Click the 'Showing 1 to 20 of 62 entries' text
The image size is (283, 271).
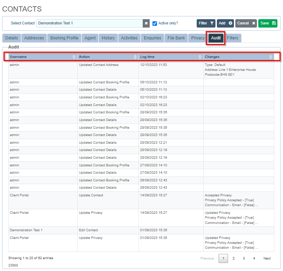31,258
